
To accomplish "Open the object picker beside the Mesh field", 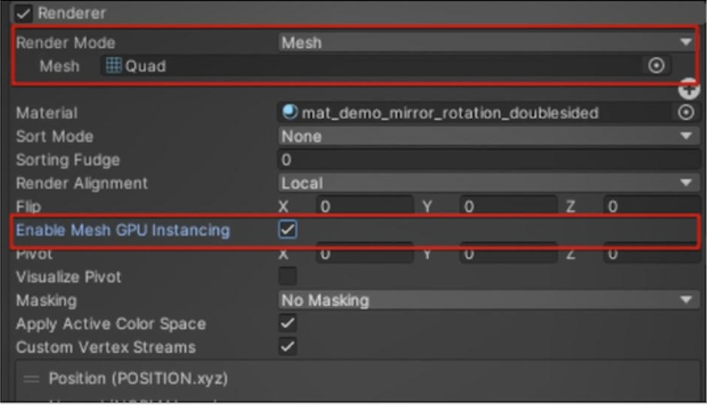I will pos(656,65).
